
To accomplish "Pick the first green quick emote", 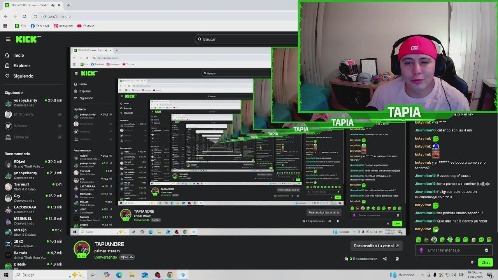I will click(x=419, y=240).
